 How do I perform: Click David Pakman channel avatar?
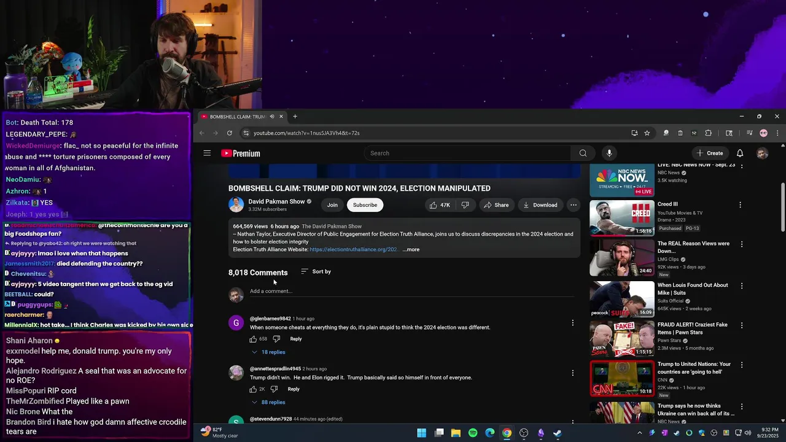point(236,205)
